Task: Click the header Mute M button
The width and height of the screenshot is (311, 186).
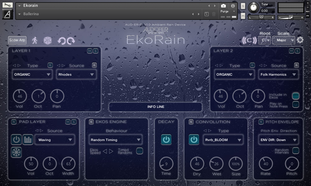Action: [x=243, y=16]
